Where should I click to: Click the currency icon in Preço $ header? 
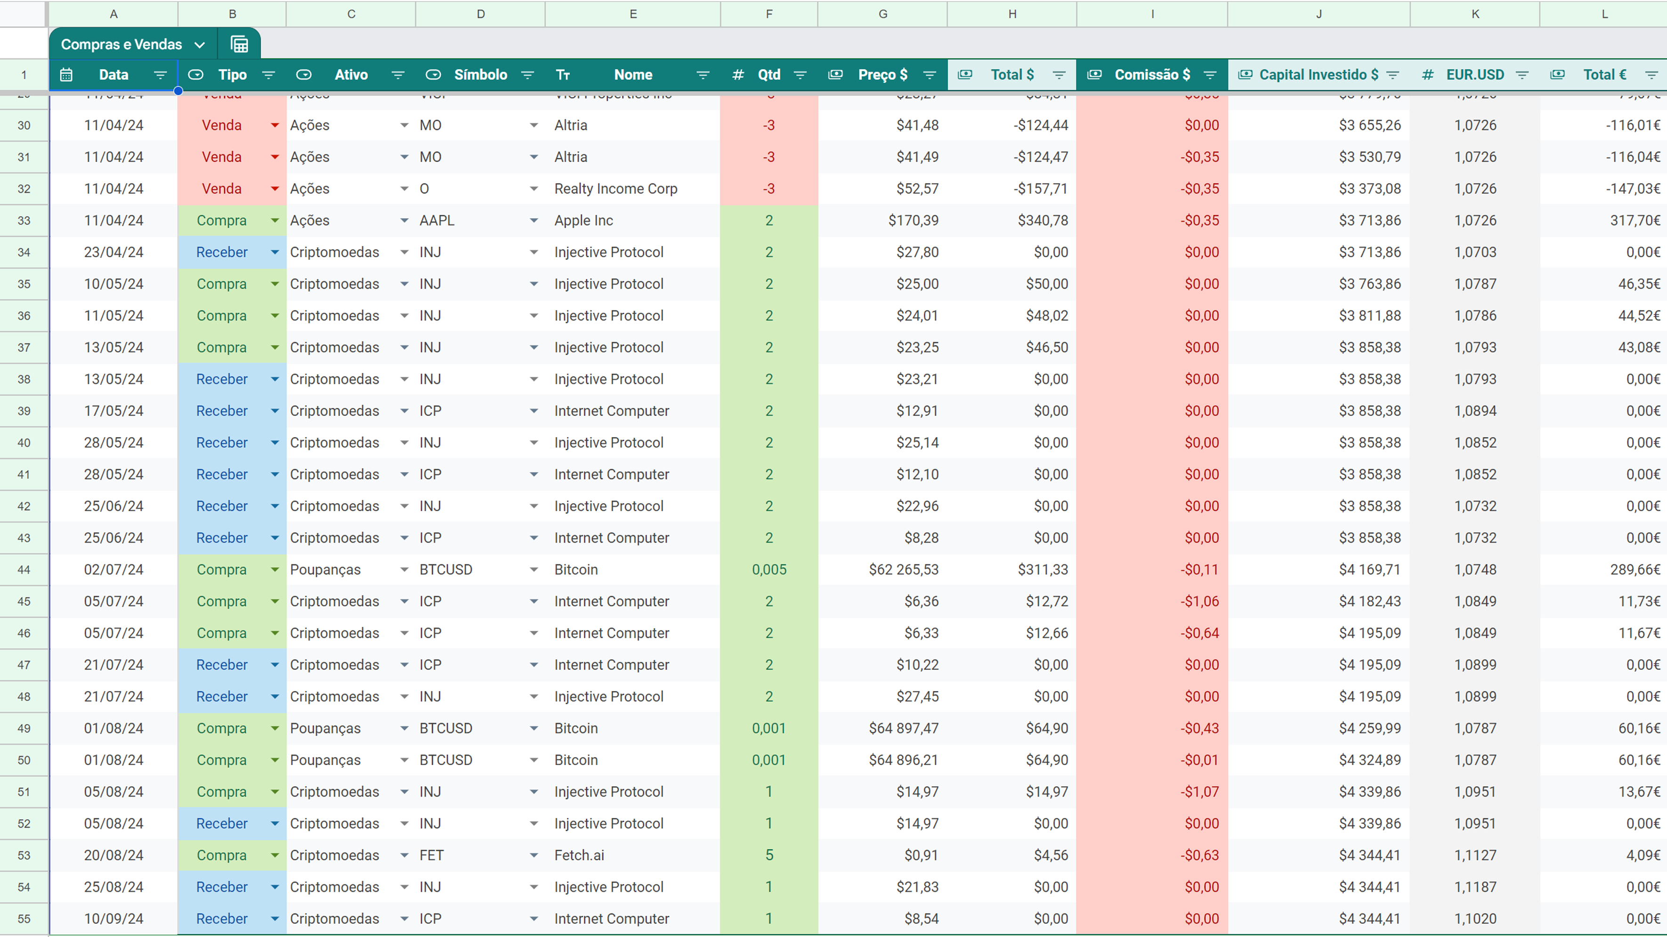[835, 74]
